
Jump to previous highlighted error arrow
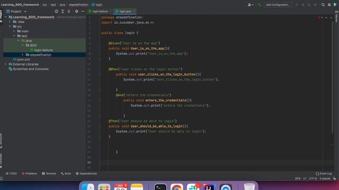[x=326, y=18]
